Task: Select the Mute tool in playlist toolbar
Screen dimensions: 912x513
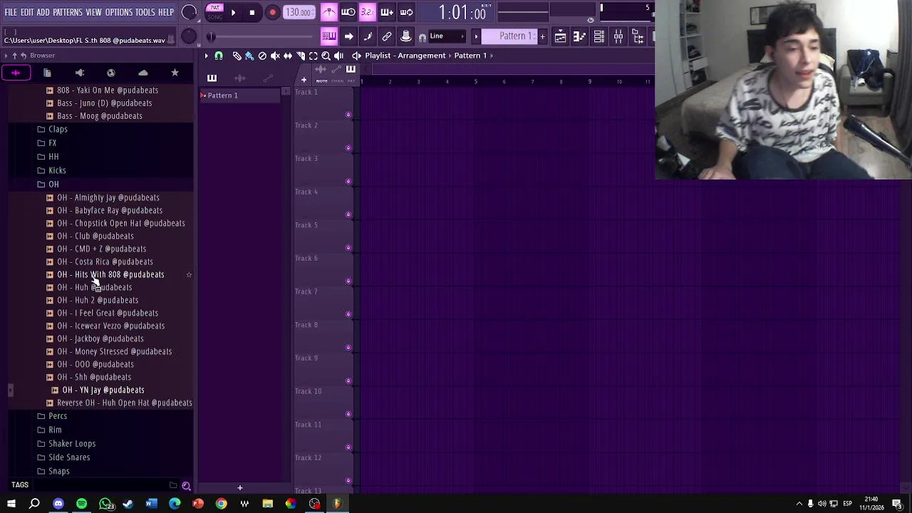Action: click(275, 56)
